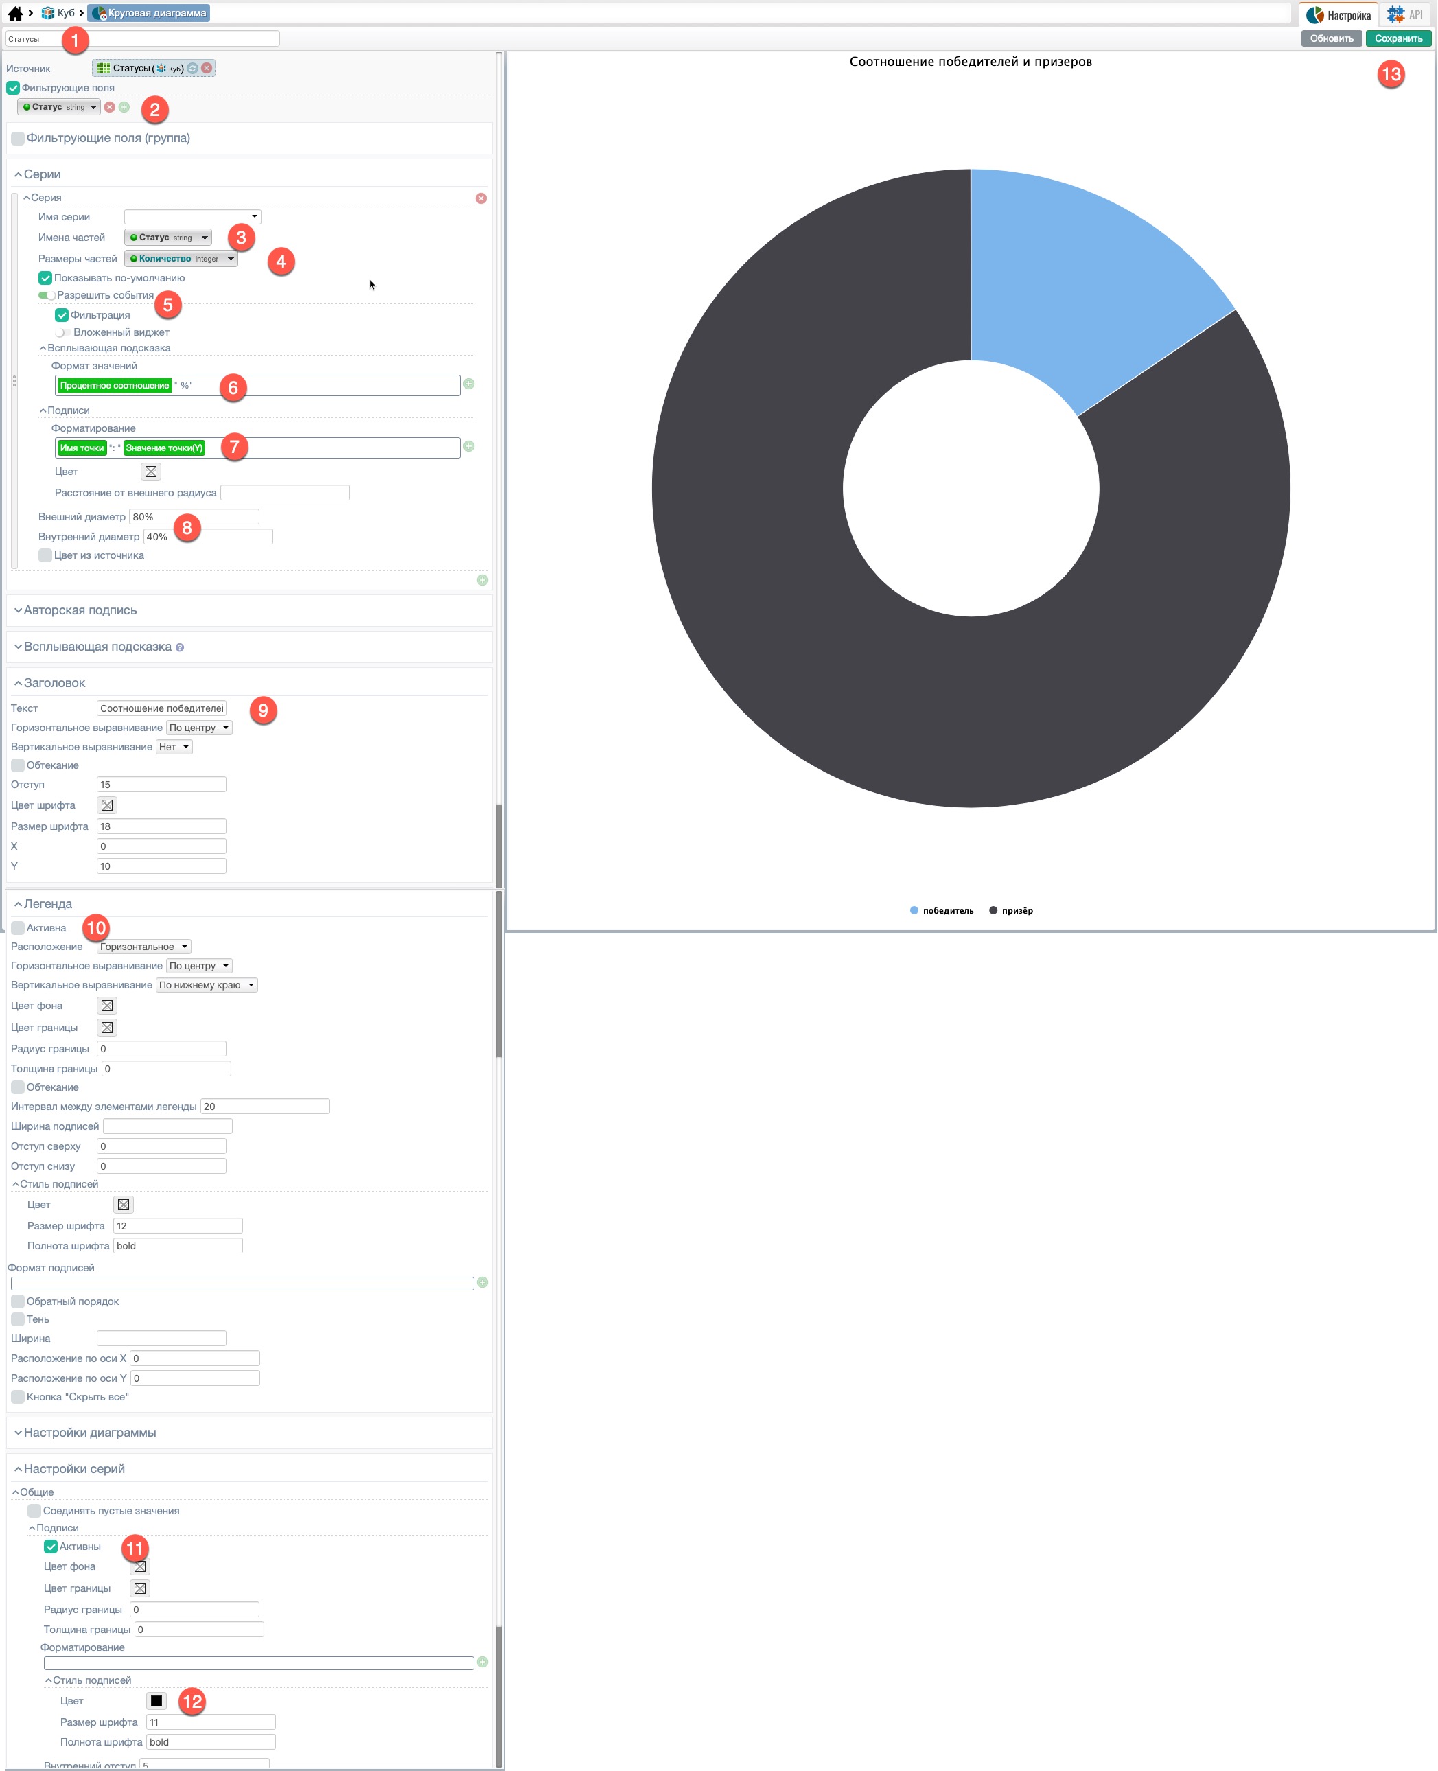The width and height of the screenshot is (1438, 1771).
Task: Expand the Авторская подпись section
Action: click(80, 610)
